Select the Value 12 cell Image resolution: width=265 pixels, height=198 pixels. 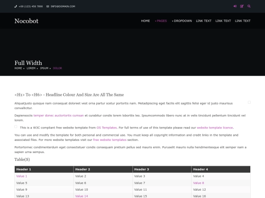click(221, 190)
